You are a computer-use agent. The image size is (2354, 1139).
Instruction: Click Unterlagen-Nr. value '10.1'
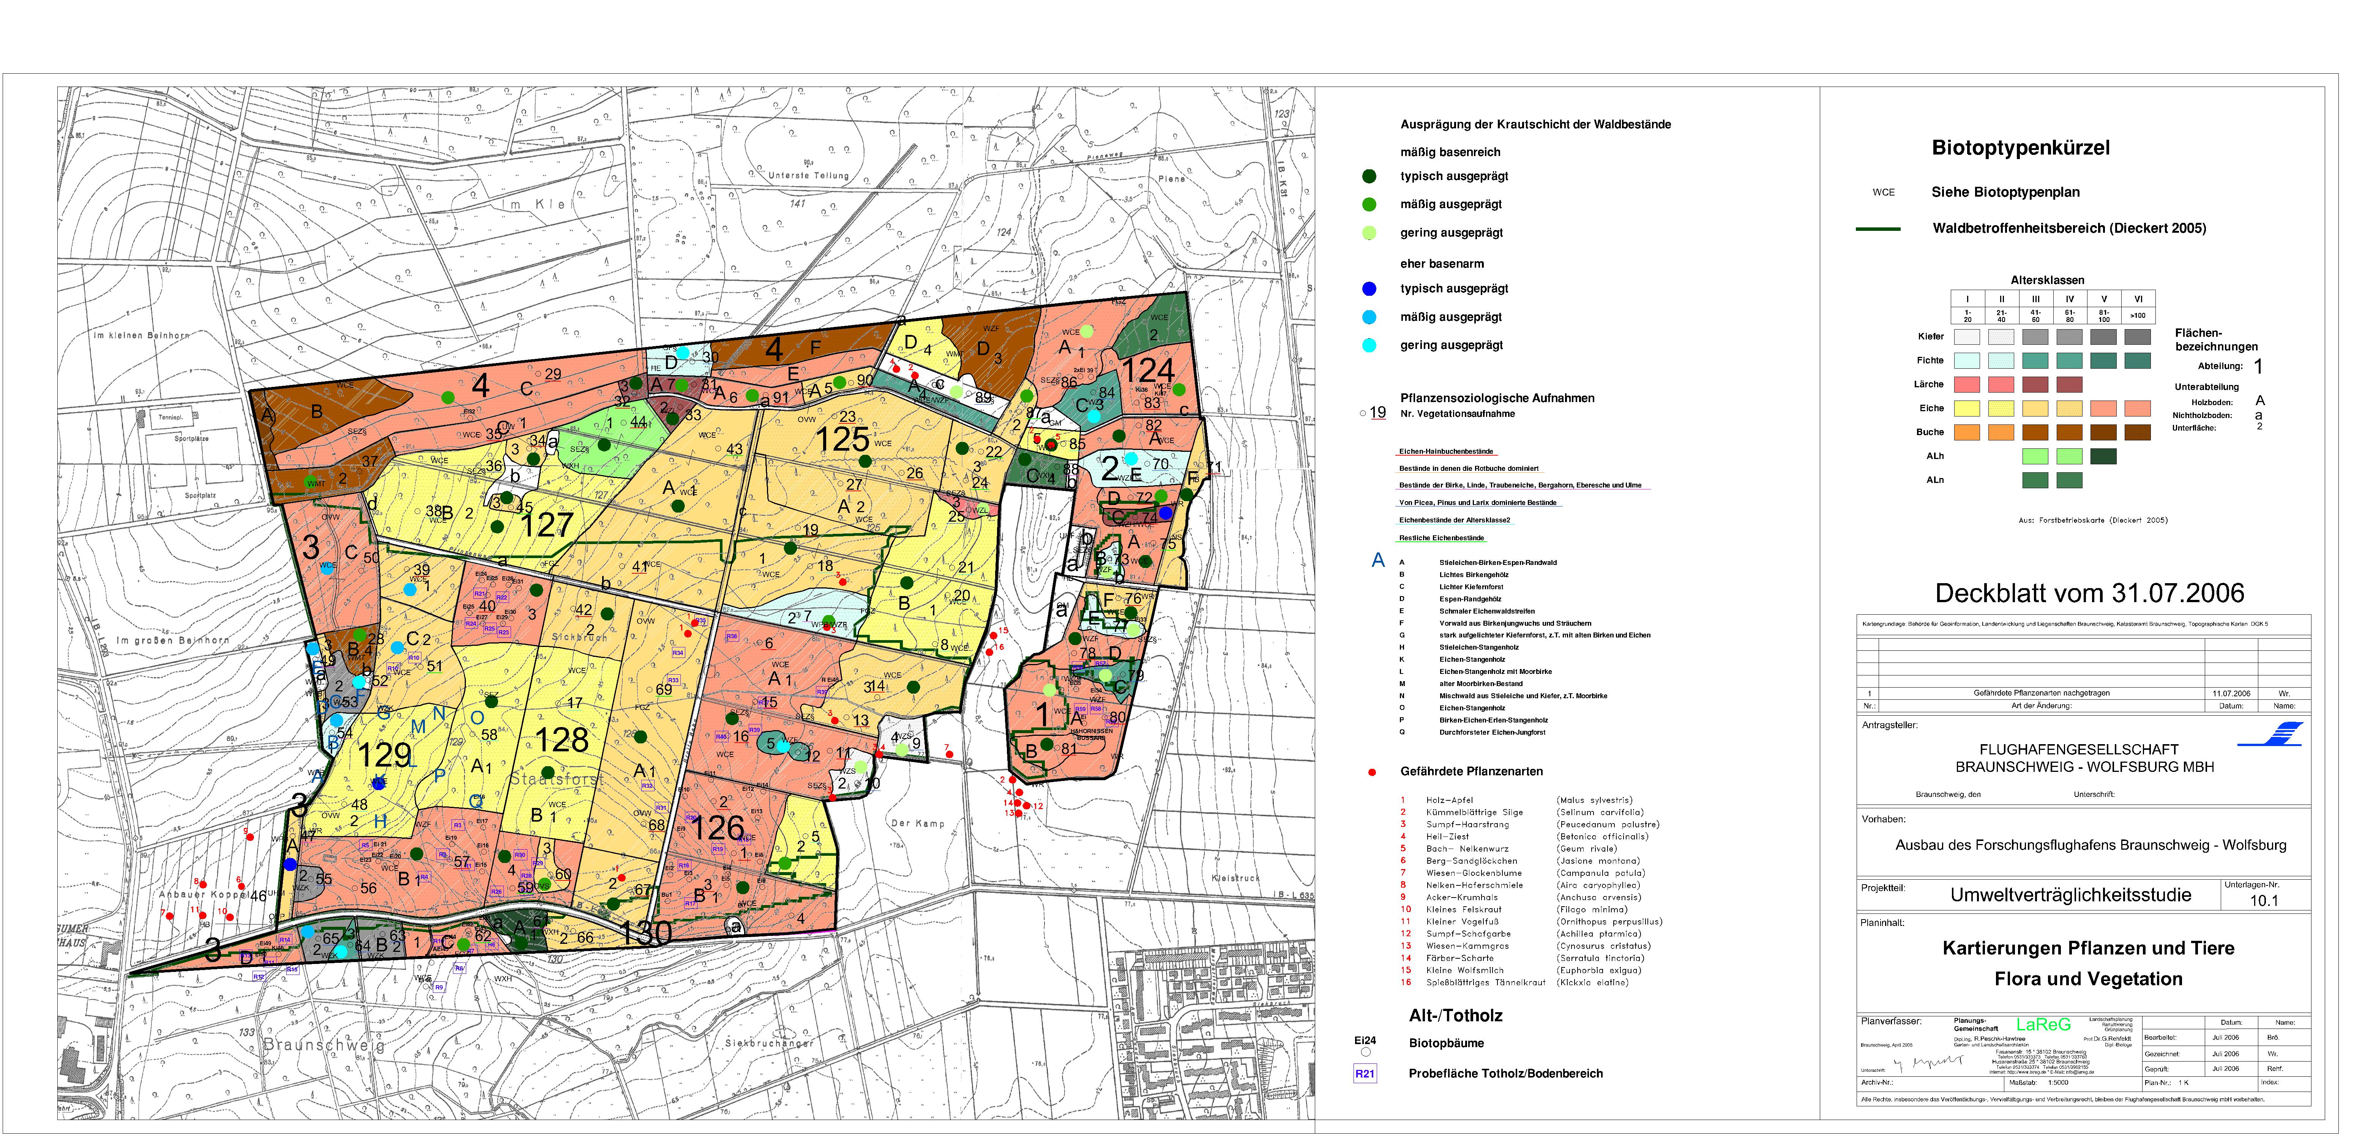pyautogui.click(x=2264, y=901)
